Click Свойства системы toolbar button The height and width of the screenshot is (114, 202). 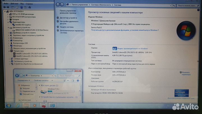(x=41, y=81)
